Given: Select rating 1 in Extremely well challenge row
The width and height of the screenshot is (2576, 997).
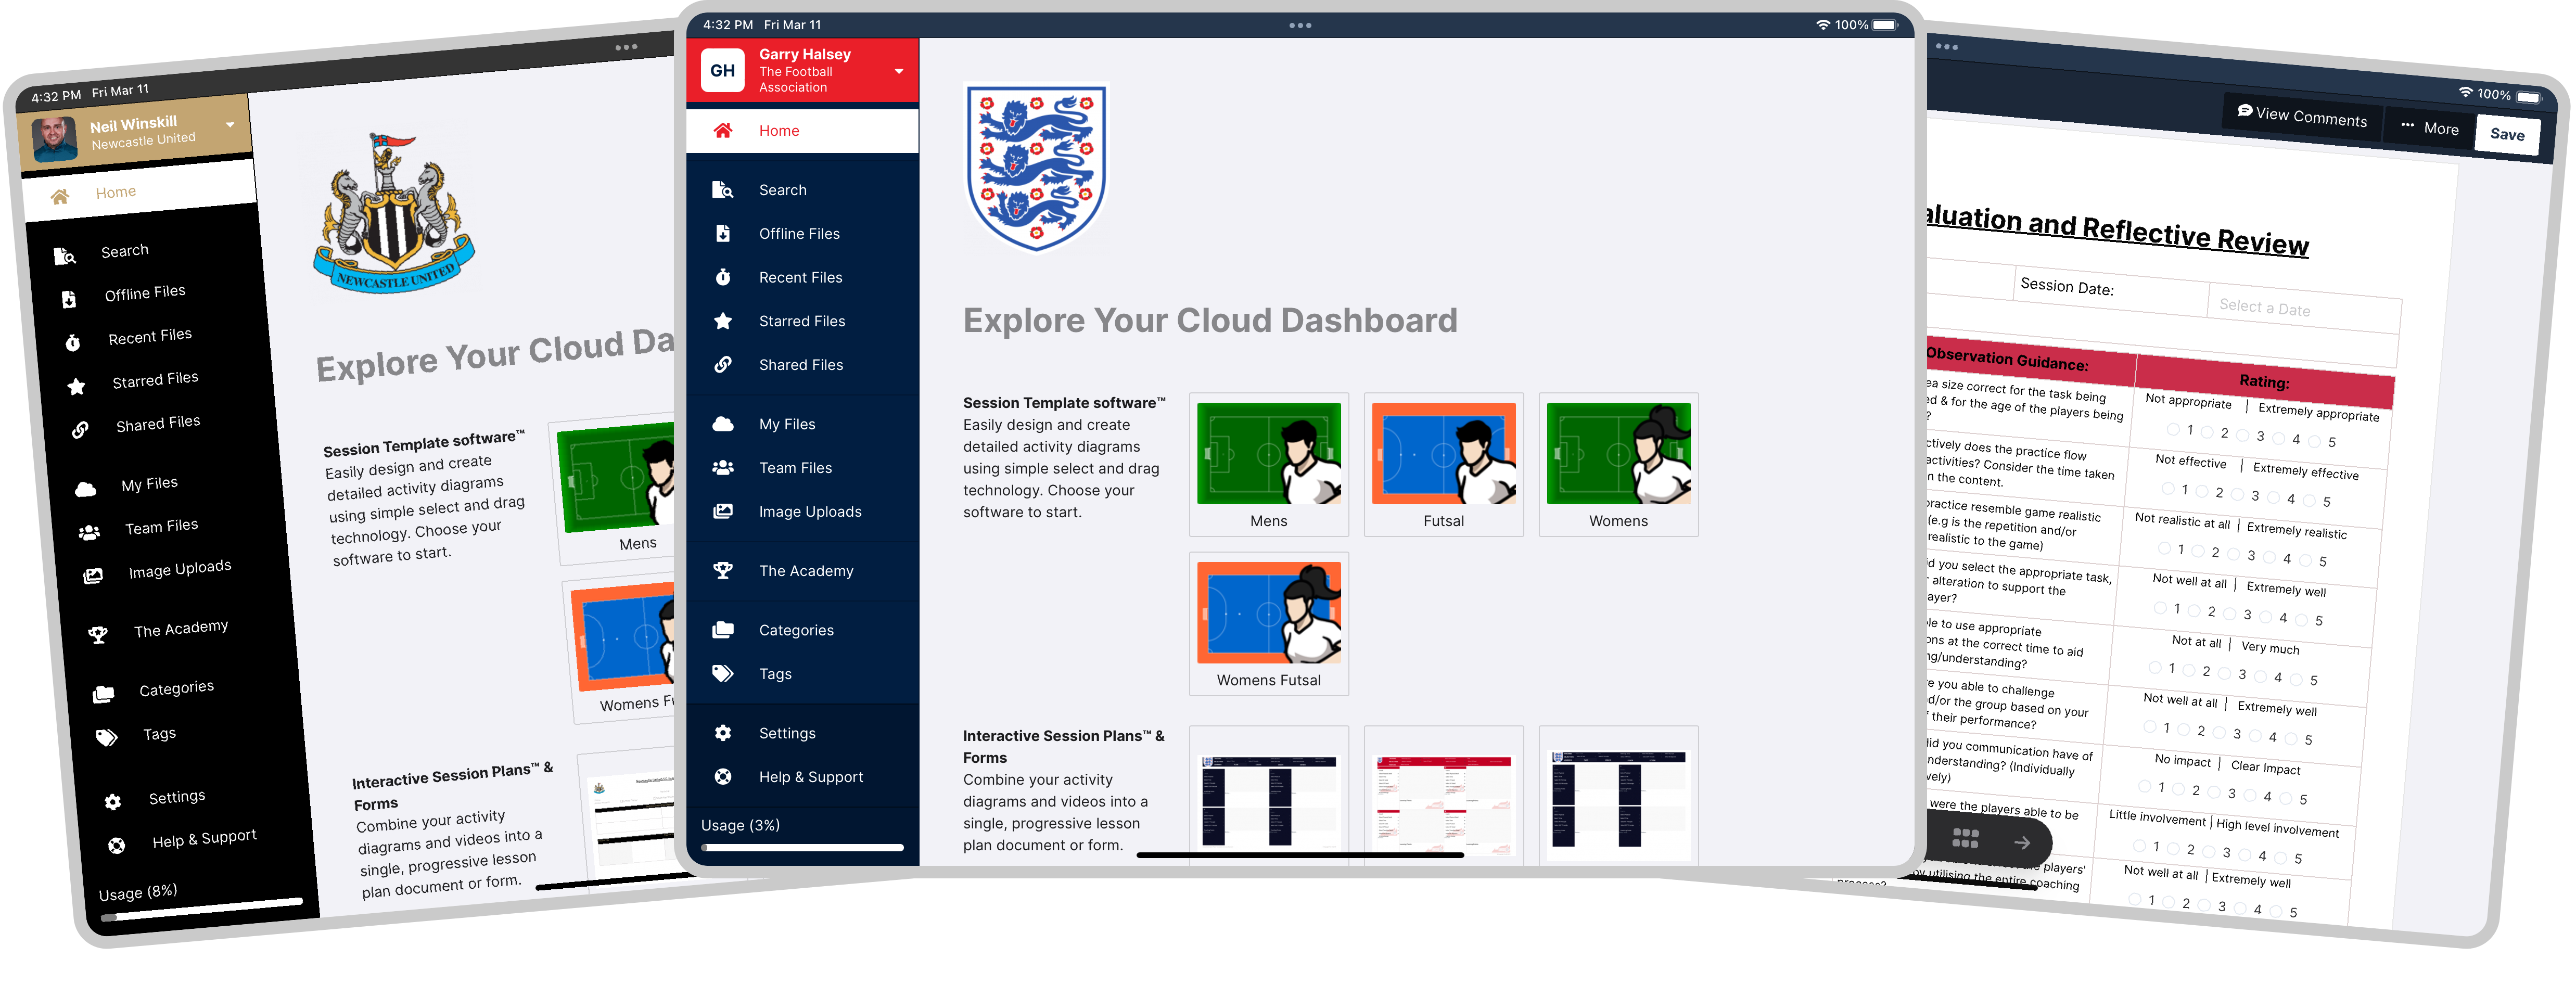Looking at the screenshot, I should (x=2149, y=726).
